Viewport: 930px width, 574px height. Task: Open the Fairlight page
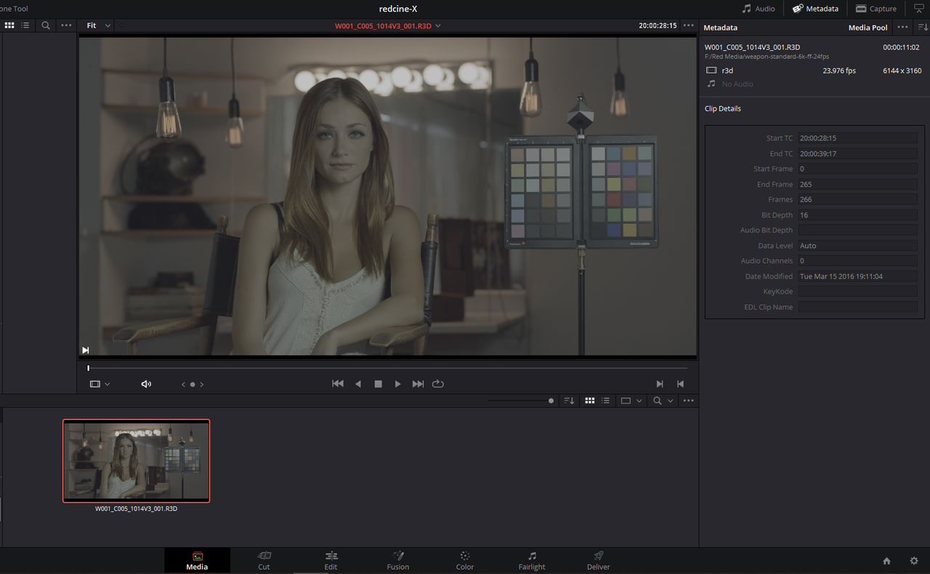(x=532, y=560)
